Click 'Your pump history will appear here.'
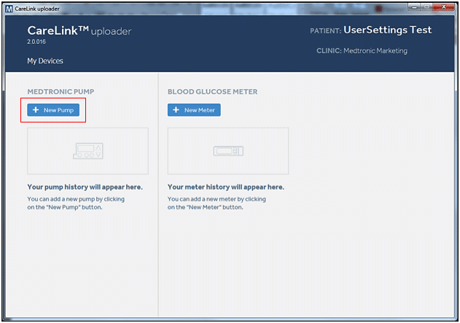The width and height of the screenshot is (460, 323). (85, 187)
